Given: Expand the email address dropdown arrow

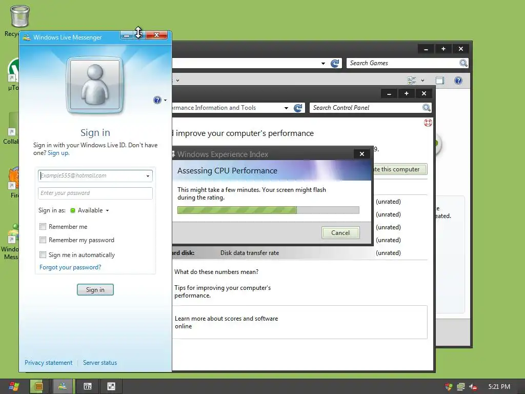Looking at the screenshot, I should coord(148,176).
